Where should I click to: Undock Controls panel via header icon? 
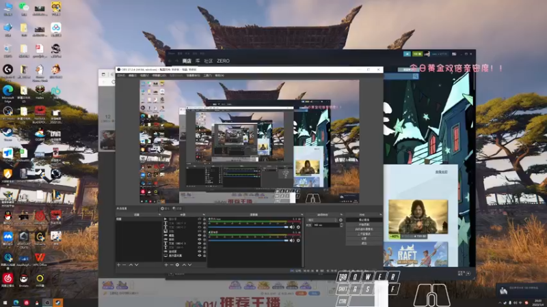[x=380, y=215]
